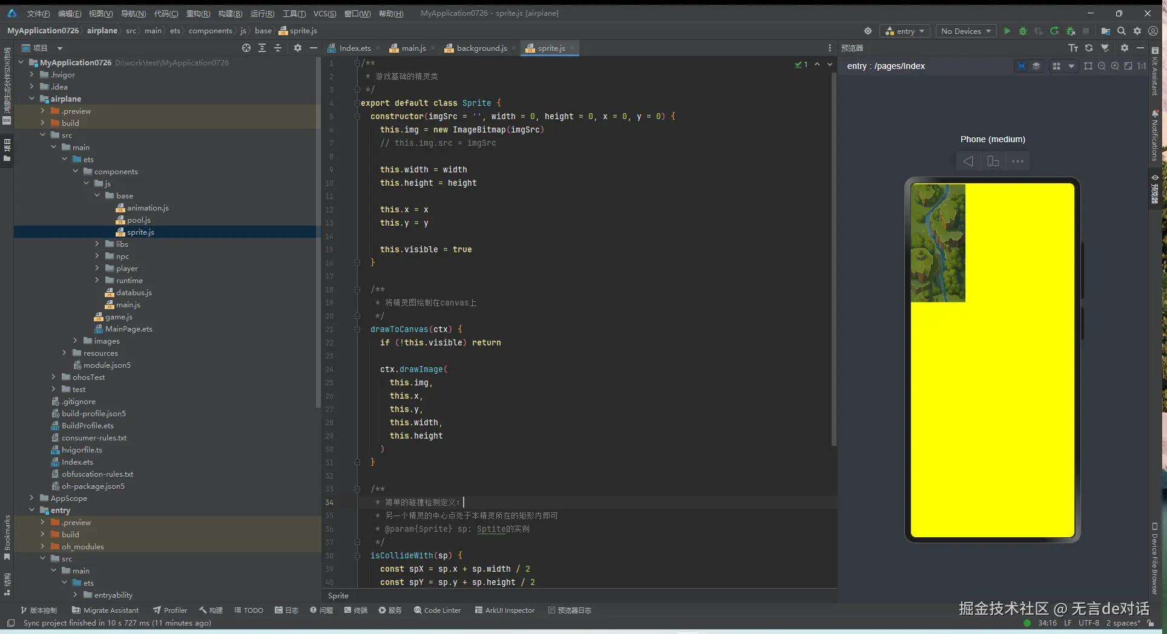Expand the libs folder in the tree
The height and width of the screenshot is (634, 1167).
pos(97,244)
